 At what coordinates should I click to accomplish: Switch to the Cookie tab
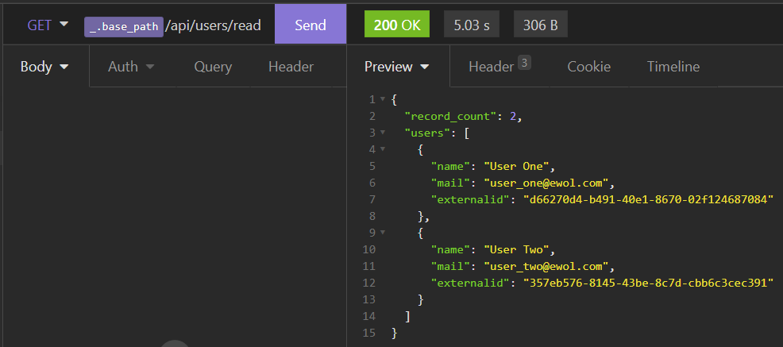click(x=588, y=67)
